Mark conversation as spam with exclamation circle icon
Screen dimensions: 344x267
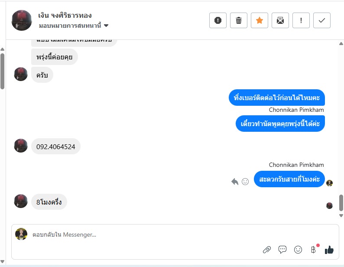[x=217, y=20]
